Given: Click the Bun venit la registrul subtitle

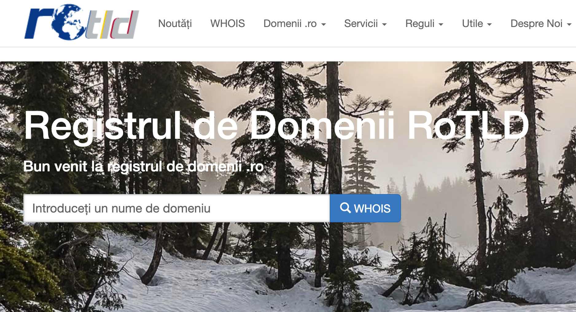Looking at the screenshot, I should point(143,166).
